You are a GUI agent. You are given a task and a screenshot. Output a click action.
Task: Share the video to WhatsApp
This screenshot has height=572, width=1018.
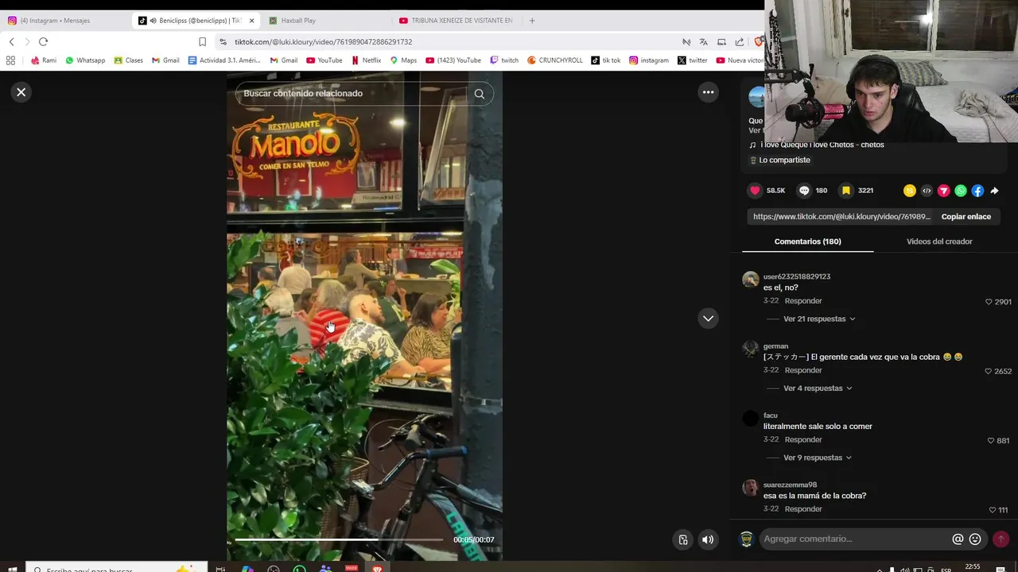point(961,191)
